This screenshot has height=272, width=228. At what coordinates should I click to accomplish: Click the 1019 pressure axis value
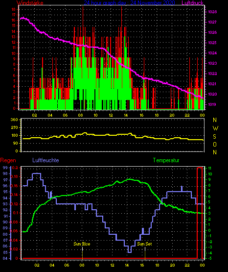212,104
